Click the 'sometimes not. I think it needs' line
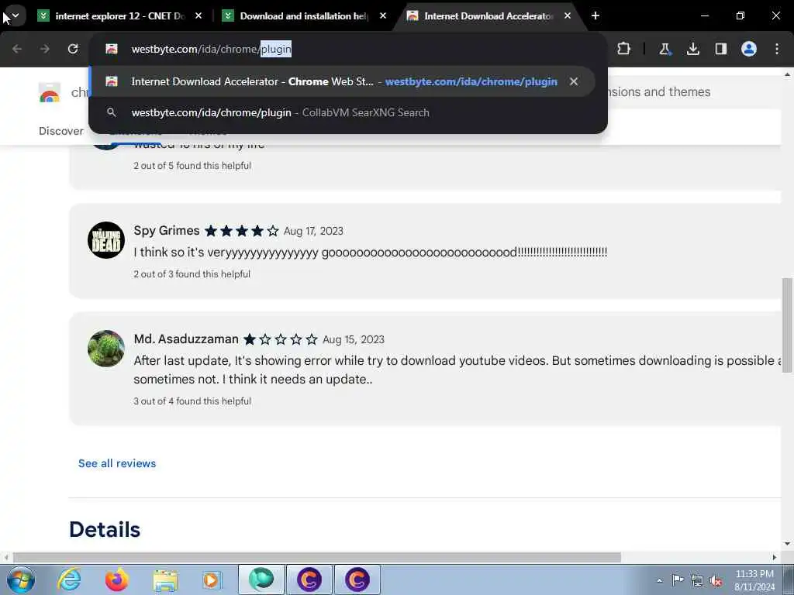794x595 pixels. coord(253,379)
